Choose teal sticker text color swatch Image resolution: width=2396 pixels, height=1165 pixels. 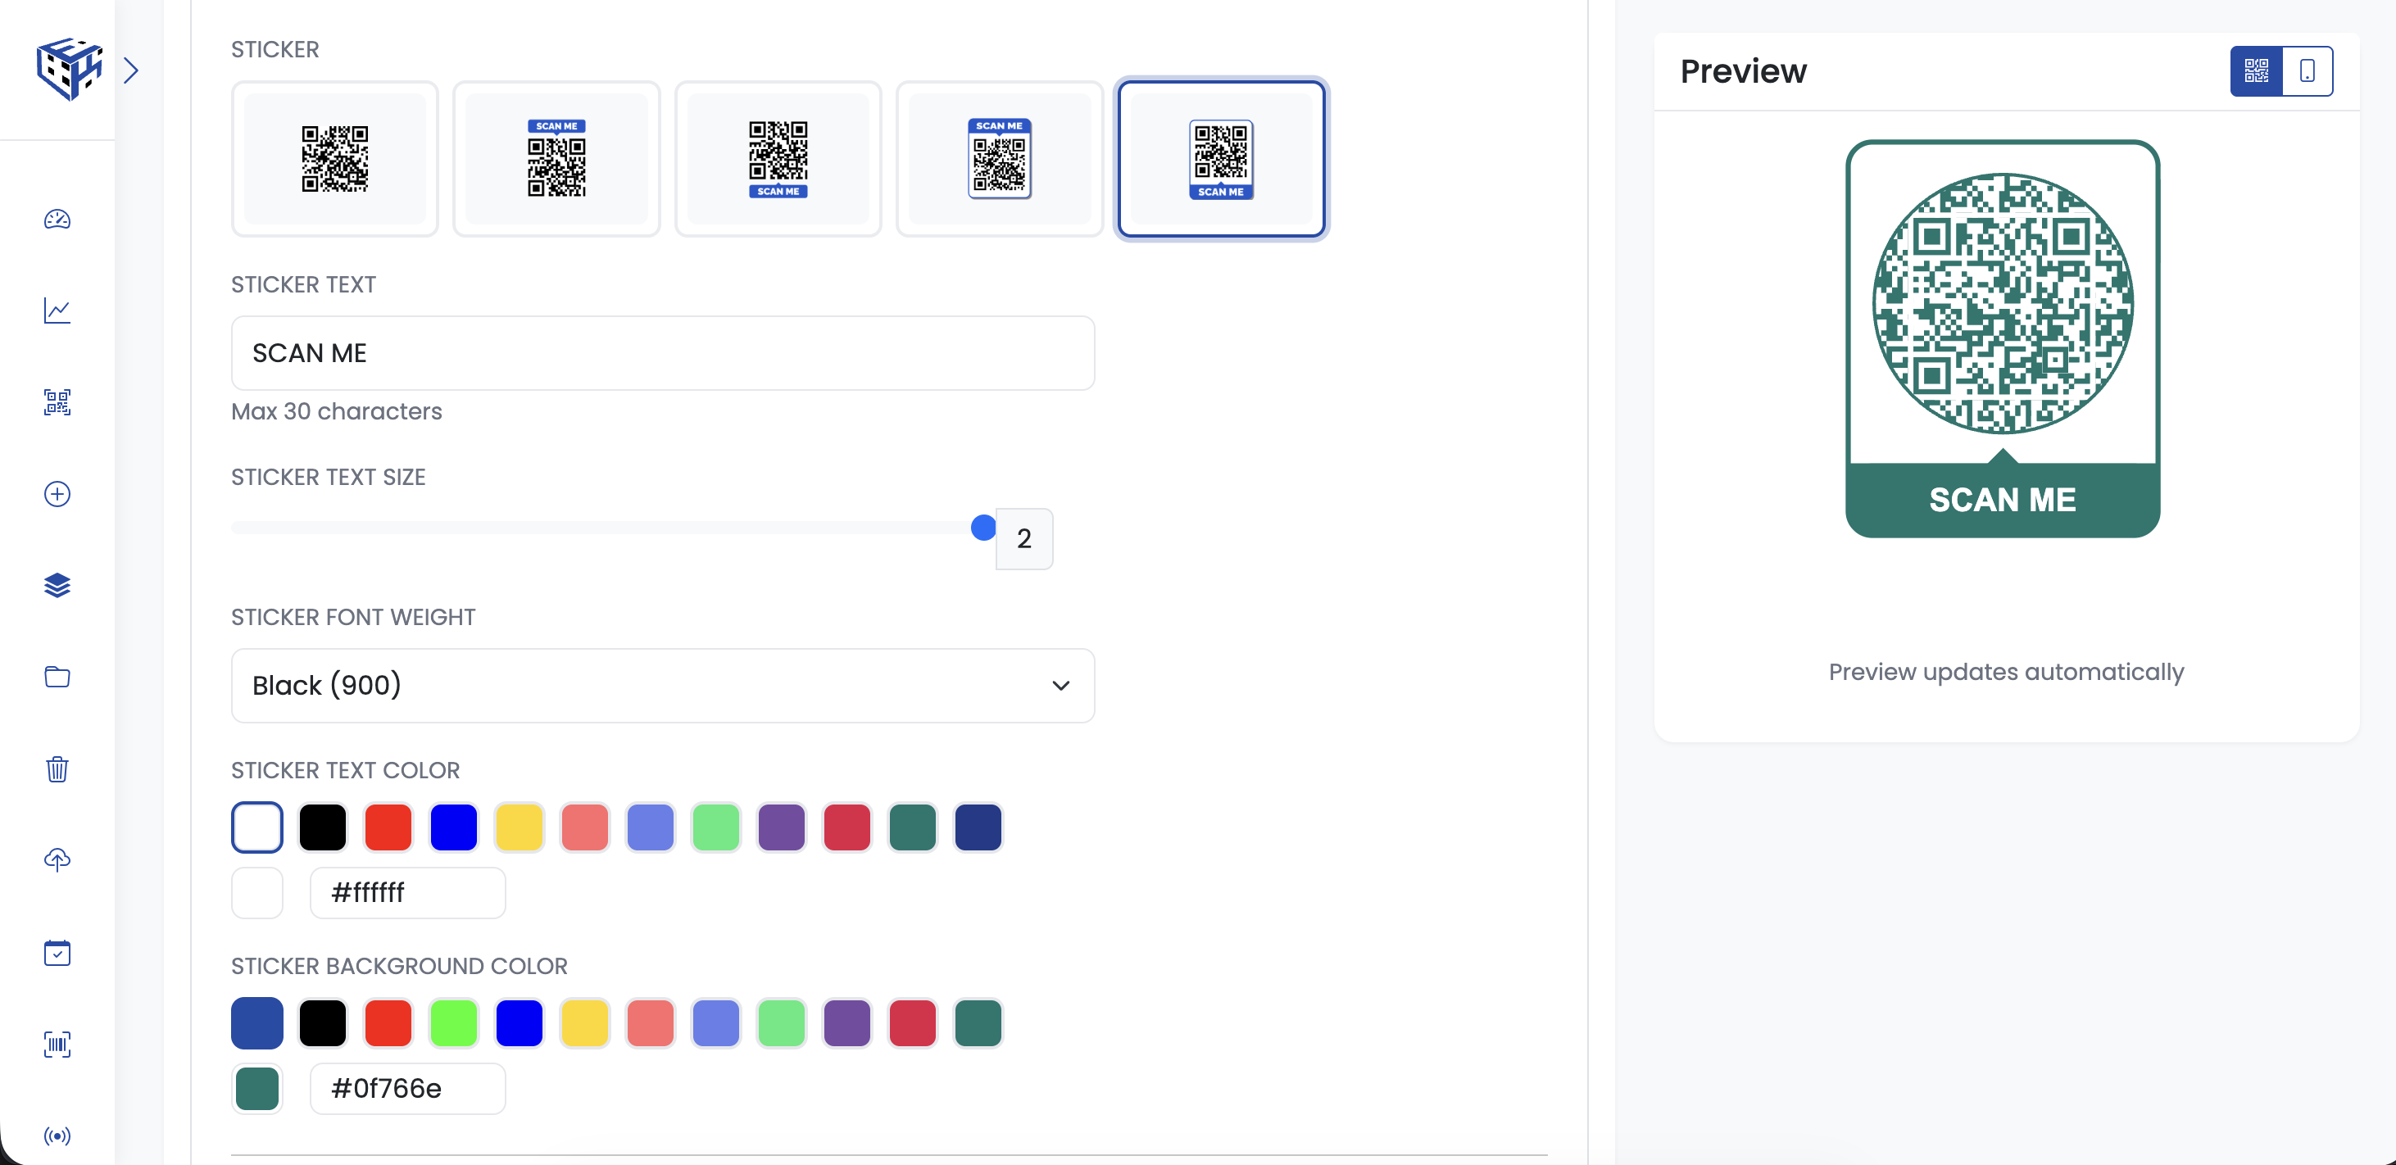pyautogui.click(x=913, y=827)
